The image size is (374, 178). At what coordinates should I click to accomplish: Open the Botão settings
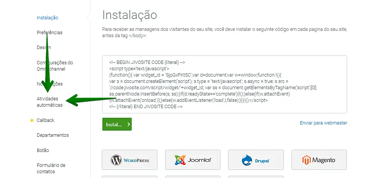tap(43, 151)
